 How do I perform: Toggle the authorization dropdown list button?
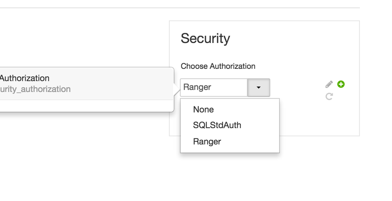[x=258, y=88]
